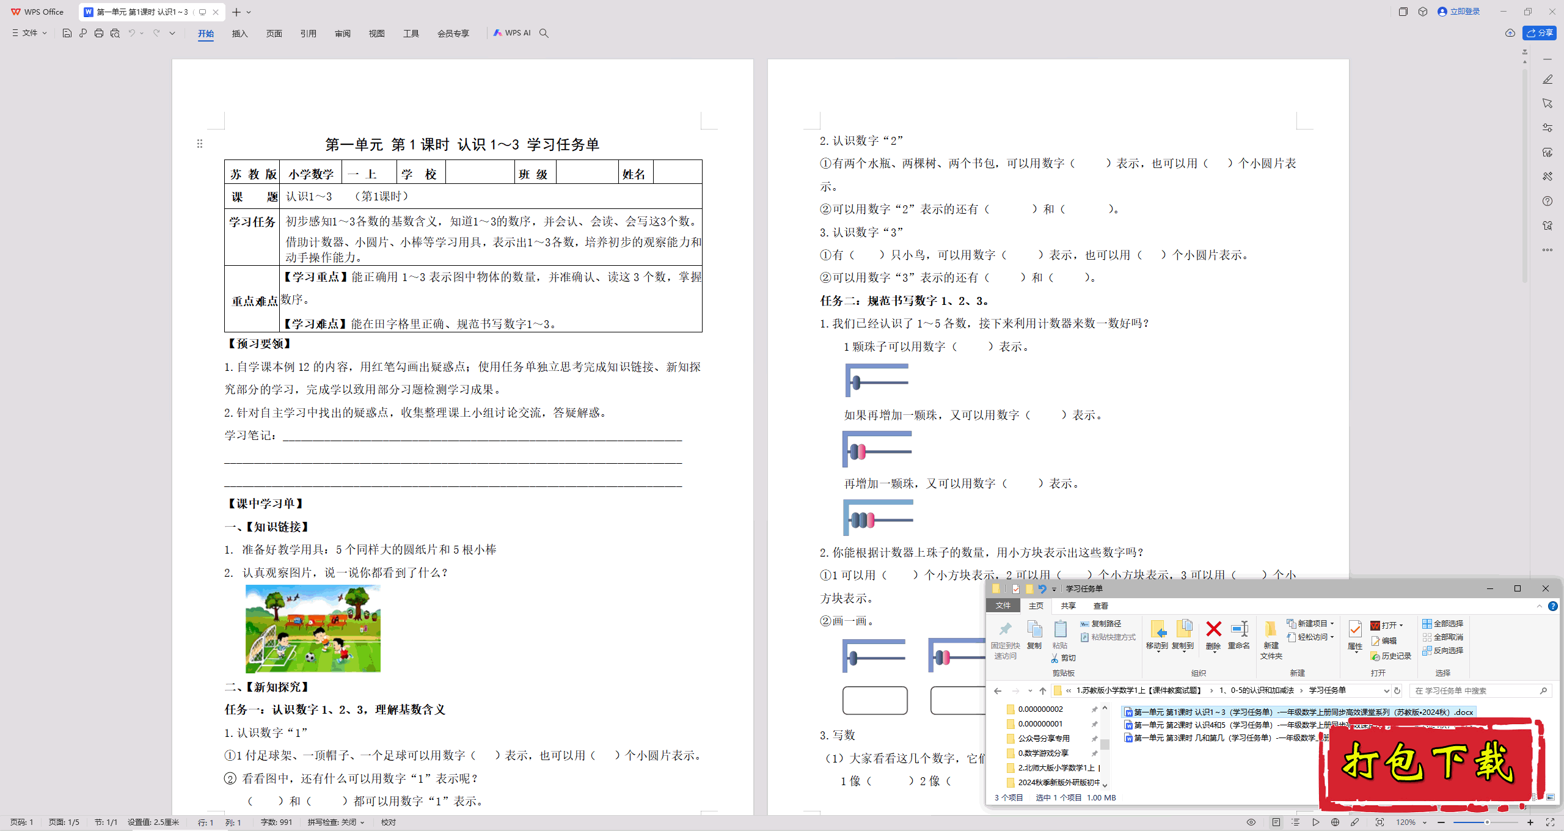Open the 引用 ribbon tab
This screenshot has width=1564, height=831.
308,34
